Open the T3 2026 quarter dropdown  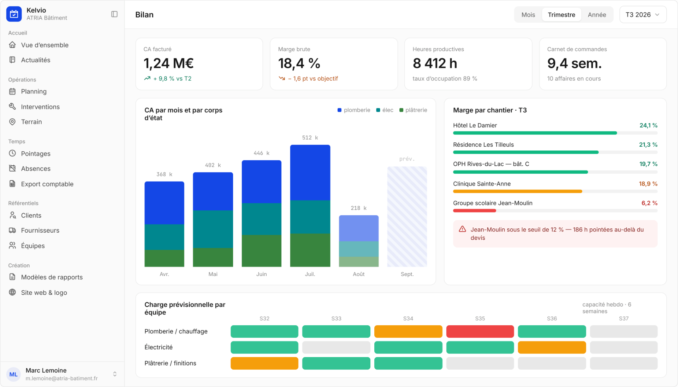pos(643,15)
